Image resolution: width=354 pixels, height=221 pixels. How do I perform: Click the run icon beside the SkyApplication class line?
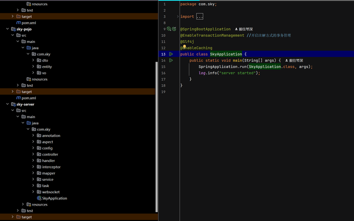pos(171,54)
